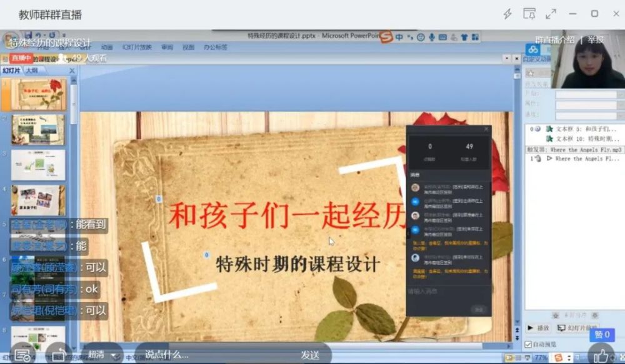The height and width of the screenshot is (364, 625).
Task: Click the Sogou skin shirt icon
Action: [x=464, y=37]
